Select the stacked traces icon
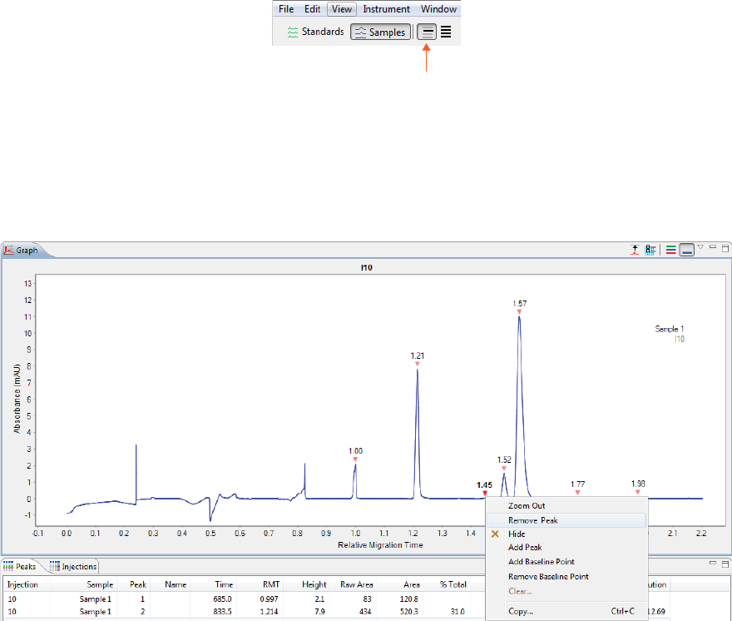Screen dimensions: 732x621 [x=670, y=250]
